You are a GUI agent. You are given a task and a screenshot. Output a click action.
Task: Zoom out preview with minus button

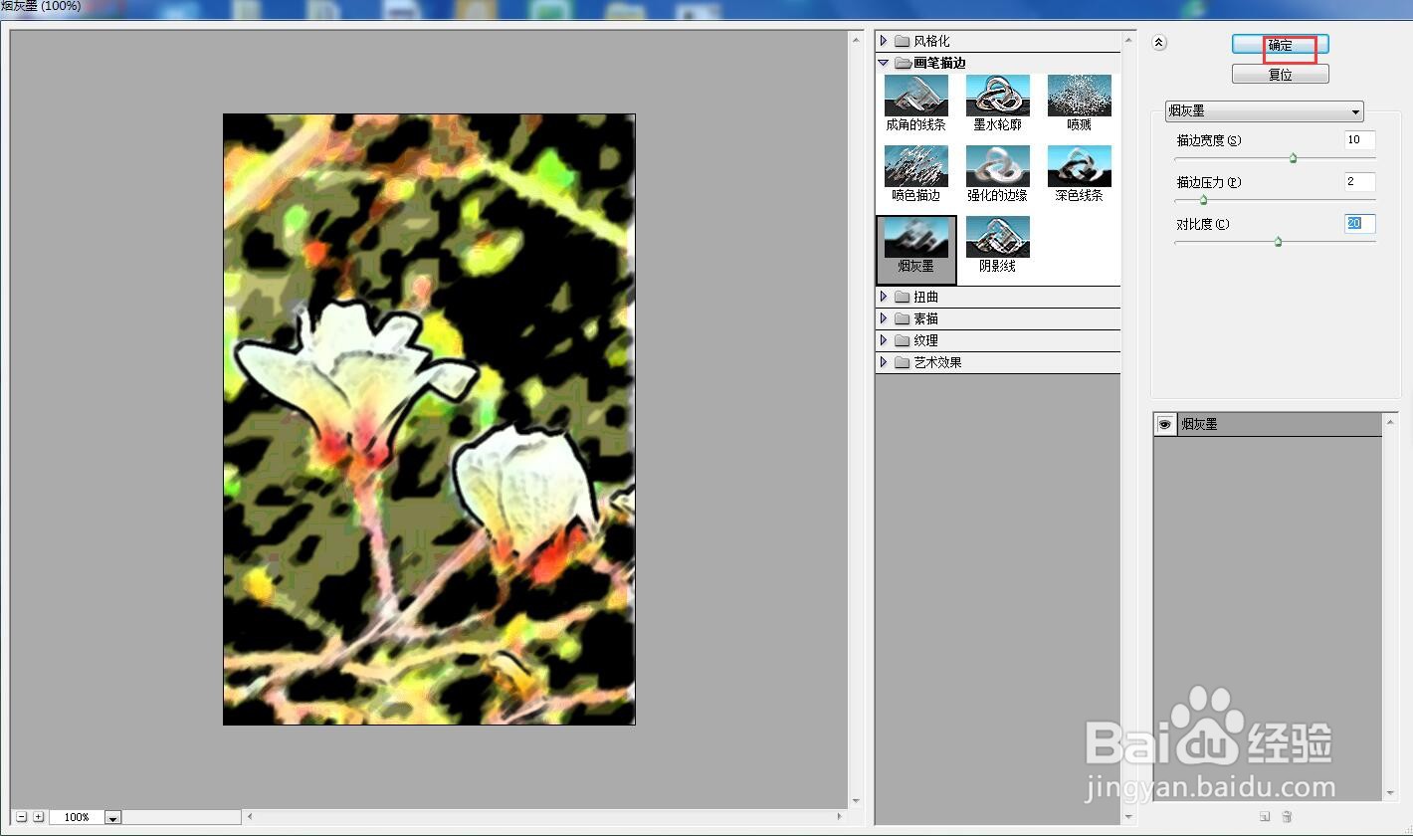pyautogui.click(x=21, y=817)
